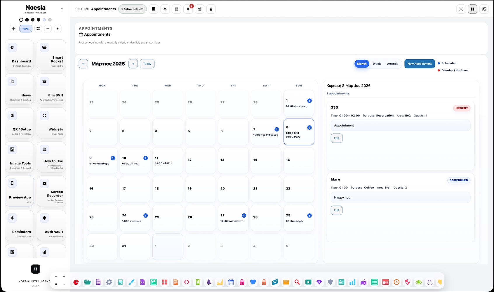Viewport: 494px width, 292px height.
Task: Open the Auth Vault tile
Action: point(51,225)
